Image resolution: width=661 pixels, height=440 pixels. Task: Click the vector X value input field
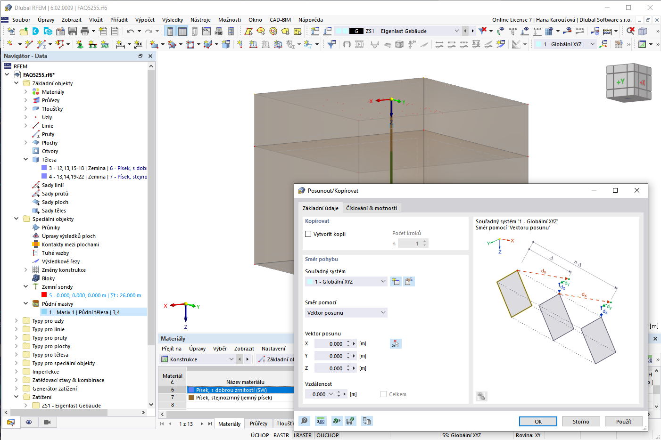click(x=330, y=344)
